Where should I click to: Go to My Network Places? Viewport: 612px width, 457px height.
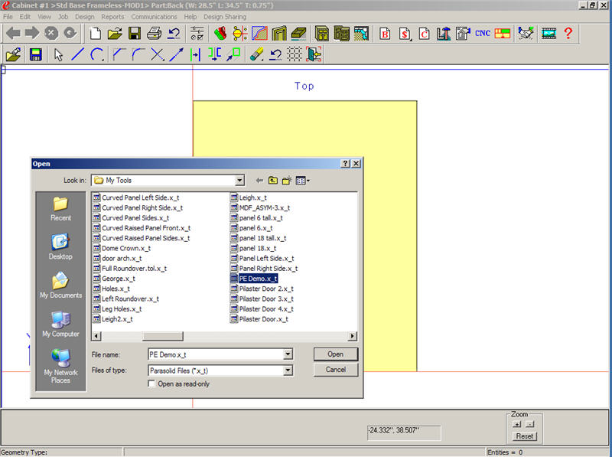point(60,366)
